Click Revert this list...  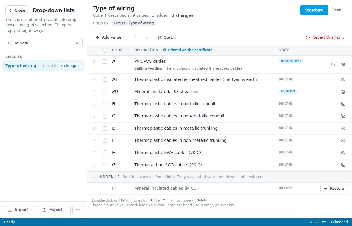325,37
